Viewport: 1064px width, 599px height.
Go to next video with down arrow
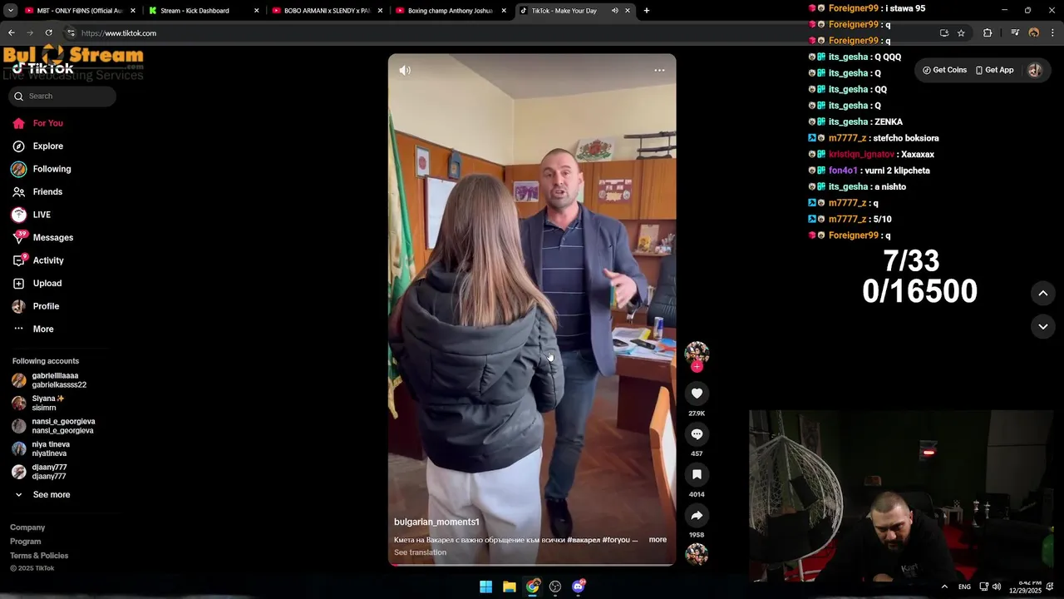(x=1043, y=327)
